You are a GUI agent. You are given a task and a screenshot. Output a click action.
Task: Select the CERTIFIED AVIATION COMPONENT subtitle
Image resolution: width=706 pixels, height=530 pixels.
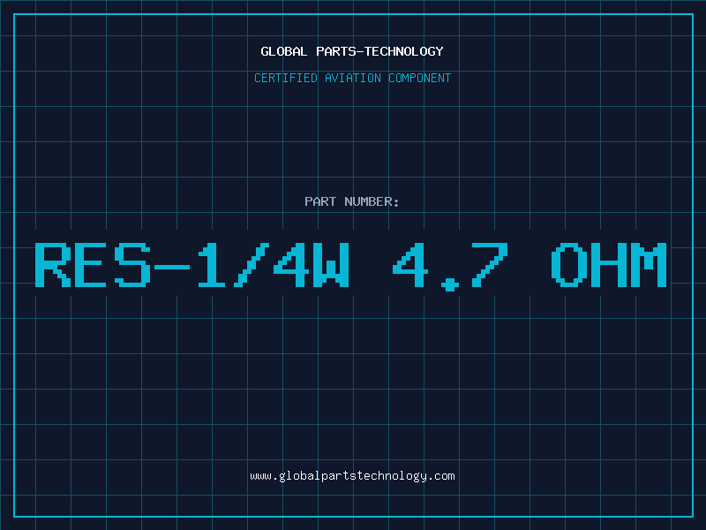tap(352, 78)
